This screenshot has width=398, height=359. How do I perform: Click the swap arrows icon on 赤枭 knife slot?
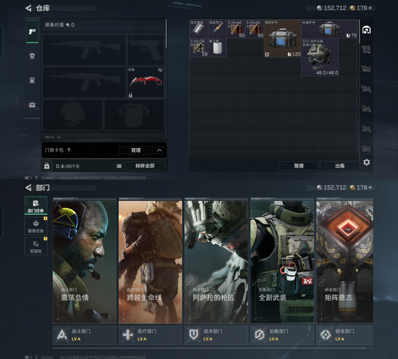pos(160,70)
